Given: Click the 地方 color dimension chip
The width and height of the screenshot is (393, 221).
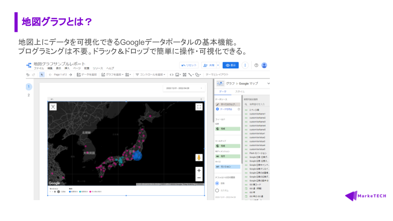Looking at the screenshot, I should point(228,156).
